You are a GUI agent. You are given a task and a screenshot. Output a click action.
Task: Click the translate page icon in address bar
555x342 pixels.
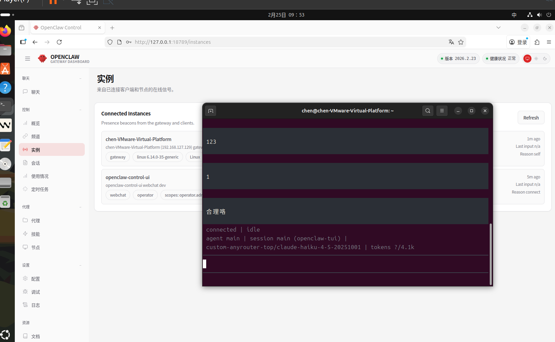(451, 42)
